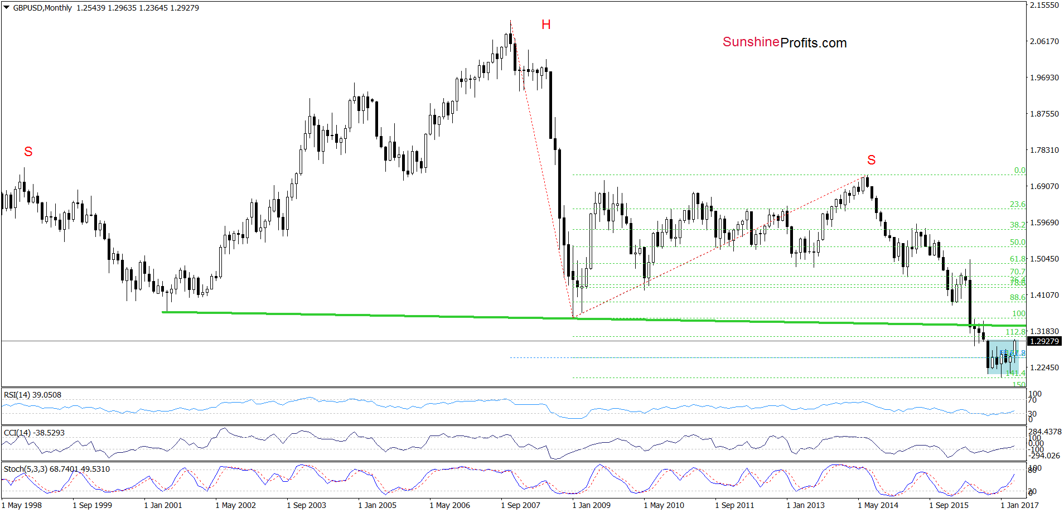Image resolution: width=1064 pixels, height=513 pixels.
Task: Click the 38.2 Fibonacci level label
Action: click(1017, 225)
